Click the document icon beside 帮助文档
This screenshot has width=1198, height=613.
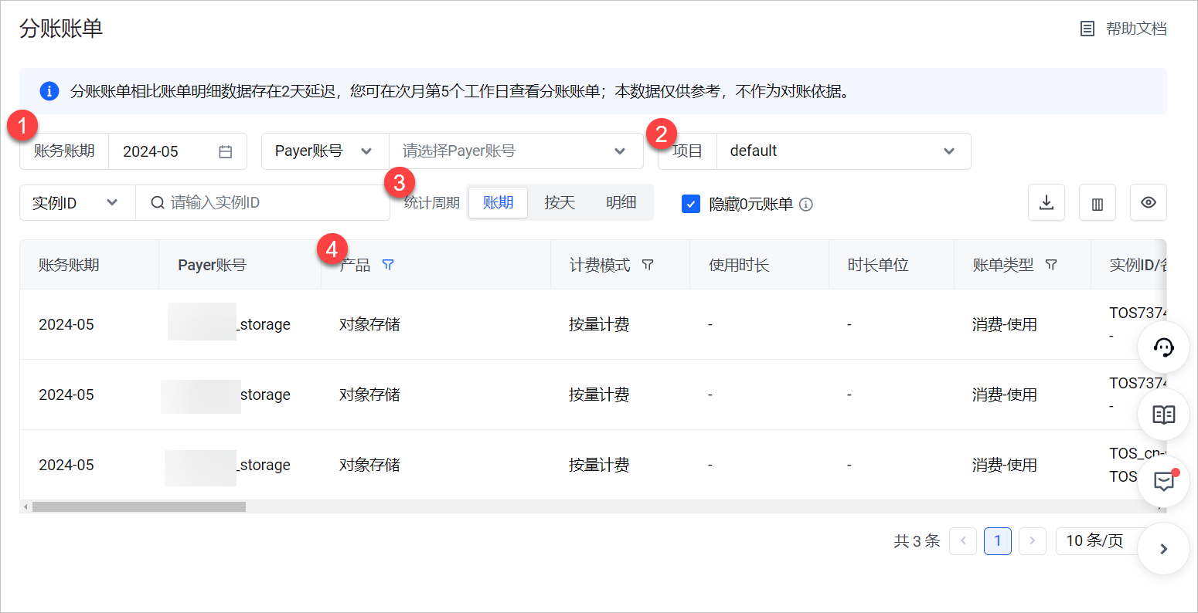(1087, 29)
